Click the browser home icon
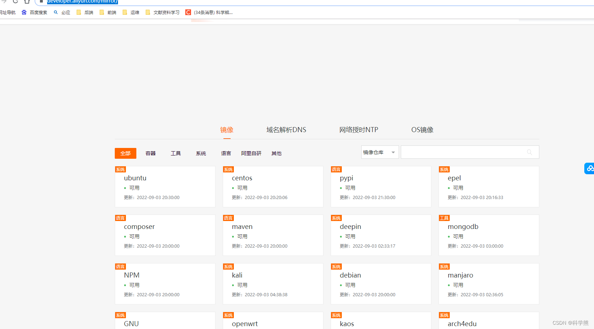 [27, 1]
